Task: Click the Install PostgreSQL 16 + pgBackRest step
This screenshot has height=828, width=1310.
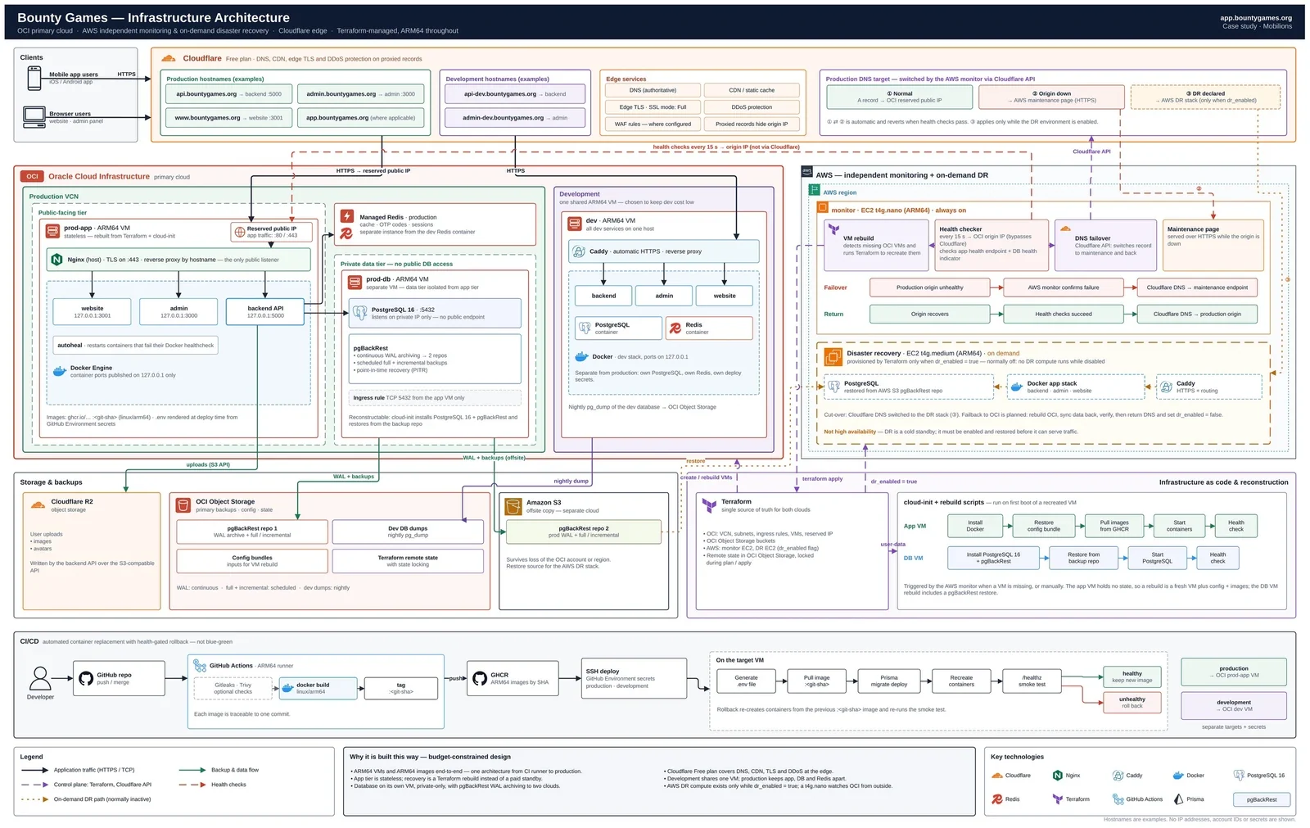Action: (994, 558)
